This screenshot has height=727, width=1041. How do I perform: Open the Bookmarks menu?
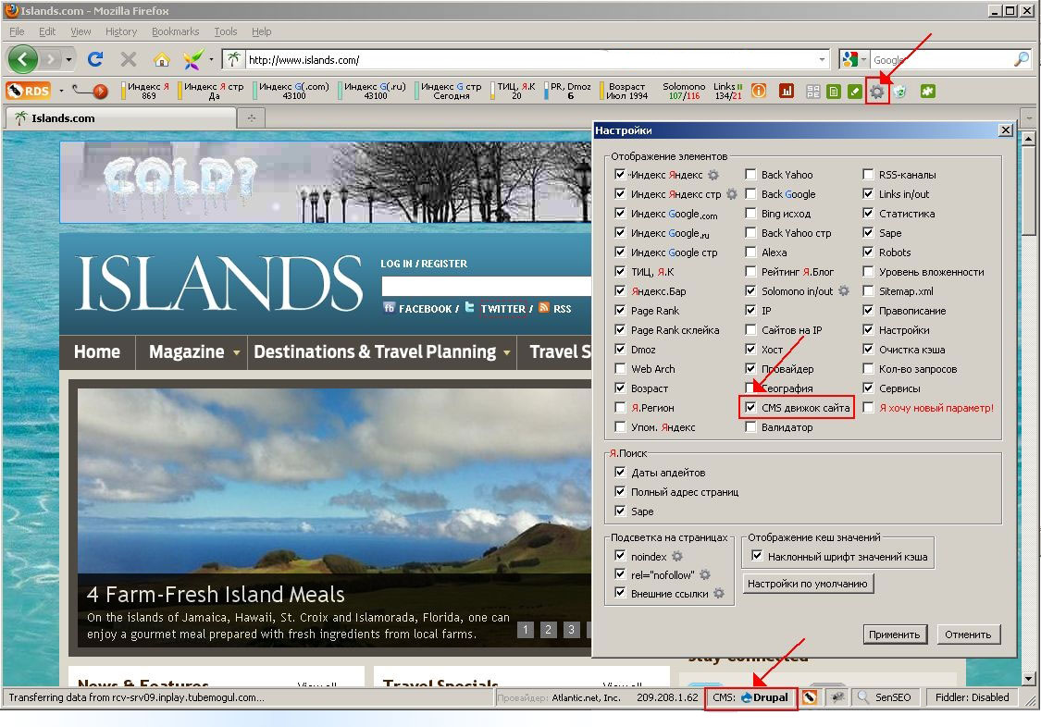pos(175,31)
